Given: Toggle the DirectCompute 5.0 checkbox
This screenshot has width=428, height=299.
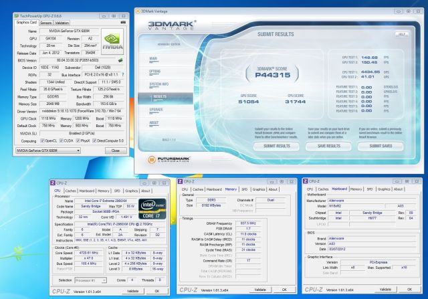Looking at the screenshot, I should coord(94,140).
